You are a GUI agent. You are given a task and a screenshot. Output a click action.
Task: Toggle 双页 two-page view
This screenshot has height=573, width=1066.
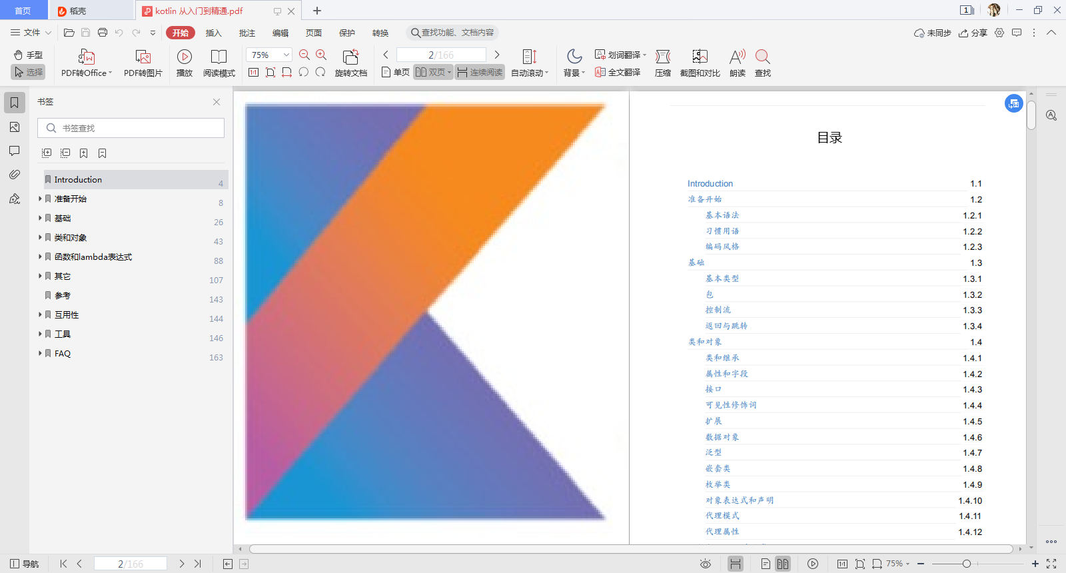coord(433,72)
